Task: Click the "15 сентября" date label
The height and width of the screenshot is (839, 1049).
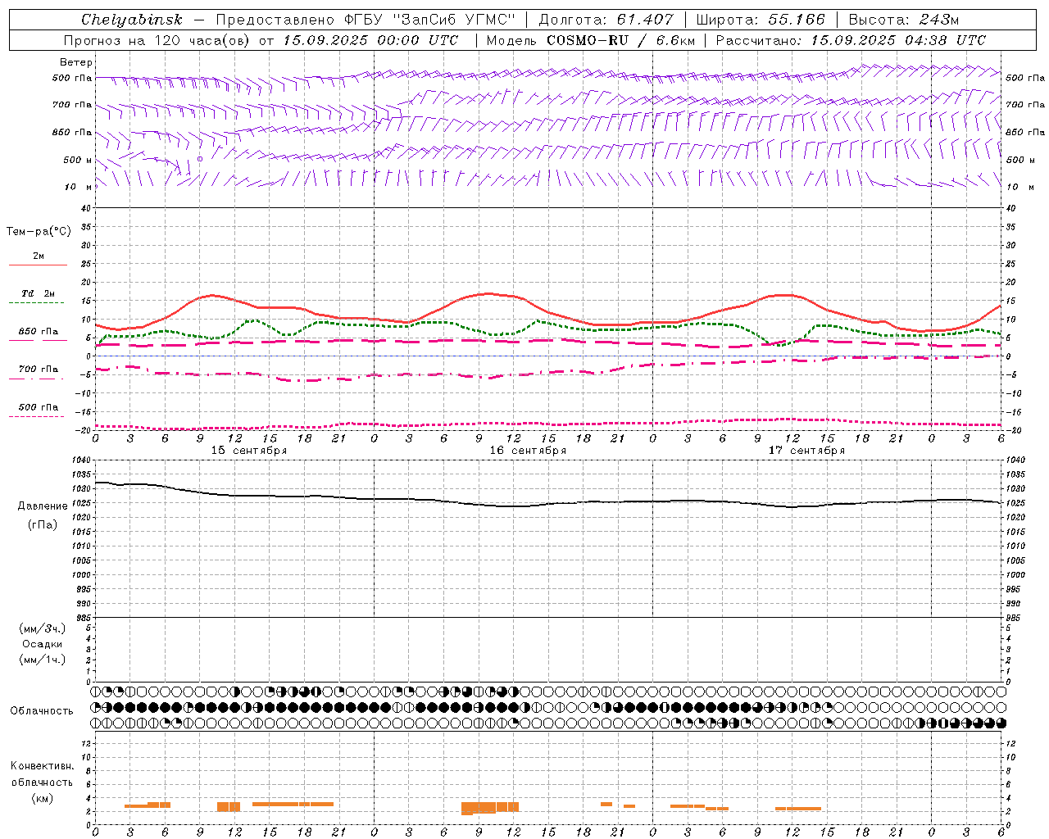Action: 249,451
